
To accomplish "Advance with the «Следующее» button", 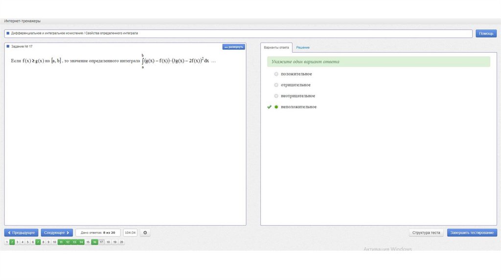I will point(57,233).
